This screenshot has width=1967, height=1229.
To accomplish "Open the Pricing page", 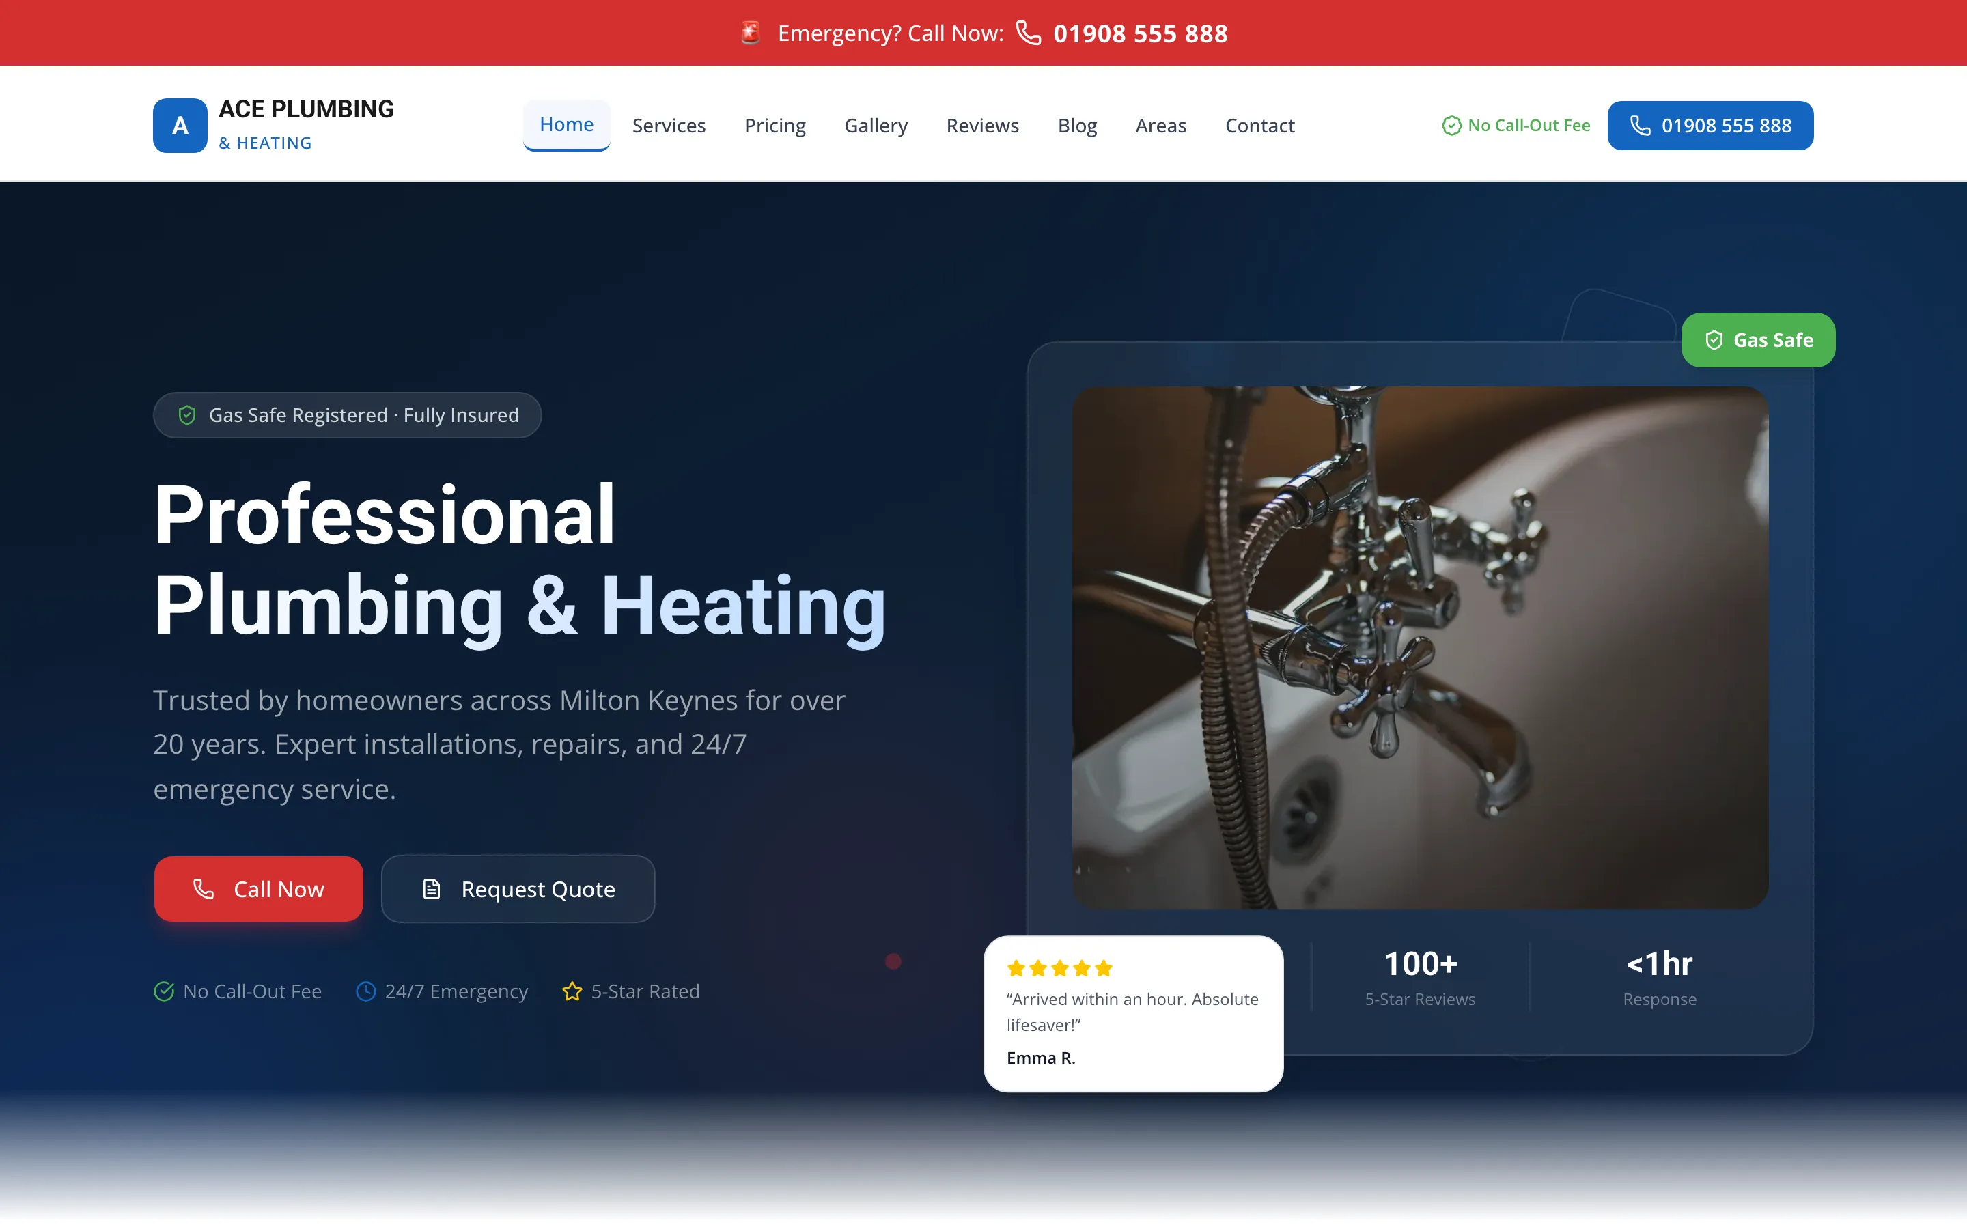I will tap(775, 125).
